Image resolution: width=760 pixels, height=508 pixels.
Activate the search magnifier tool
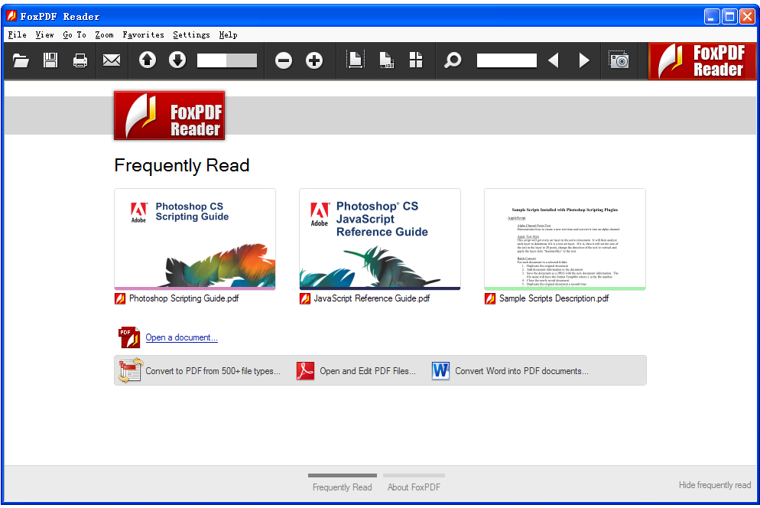[x=453, y=60]
